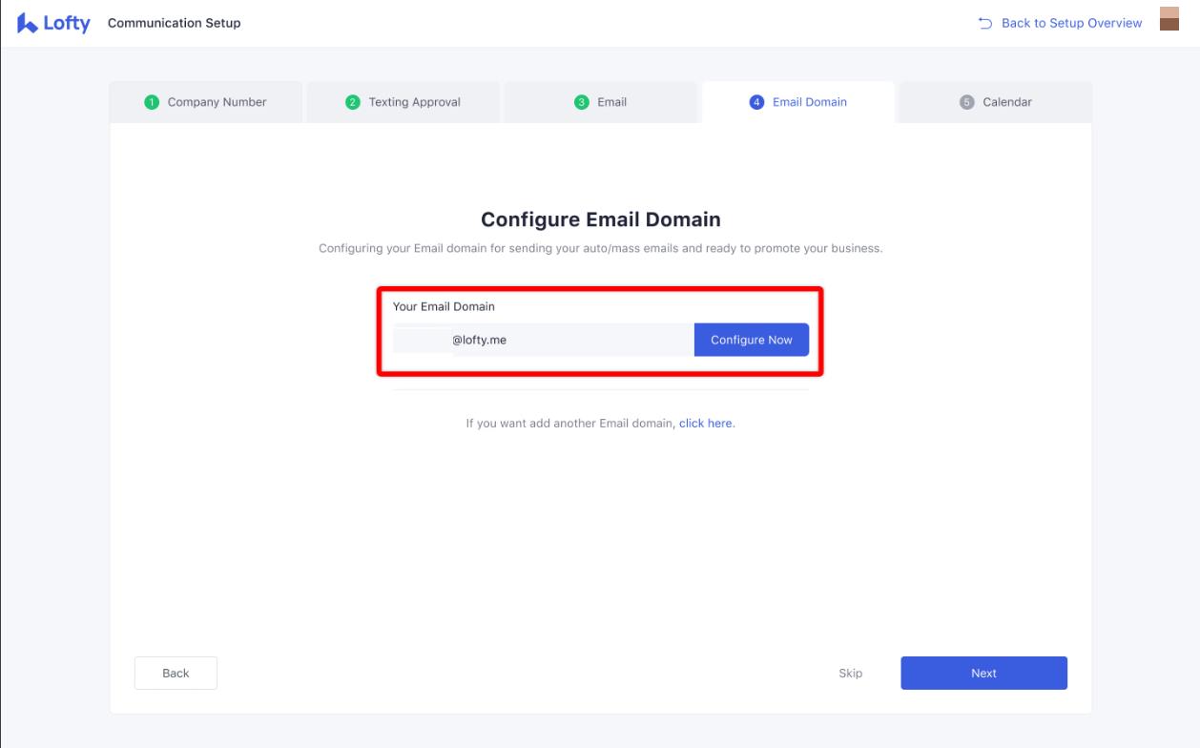This screenshot has height=748, width=1200.
Task: Skip this setup step
Action: point(850,673)
